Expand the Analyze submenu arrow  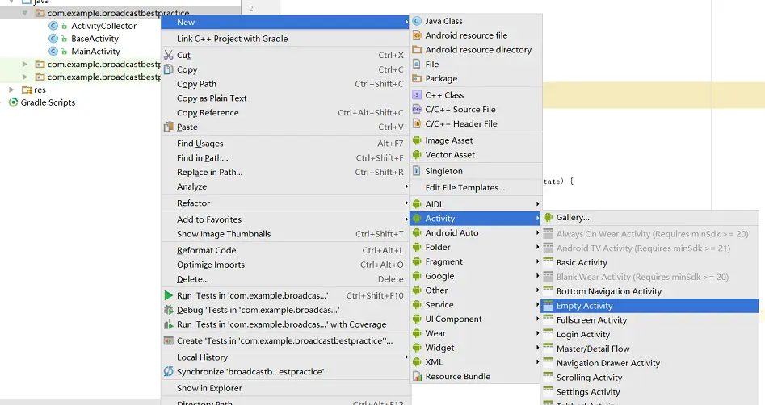pyautogui.click(x=406, y=186)
